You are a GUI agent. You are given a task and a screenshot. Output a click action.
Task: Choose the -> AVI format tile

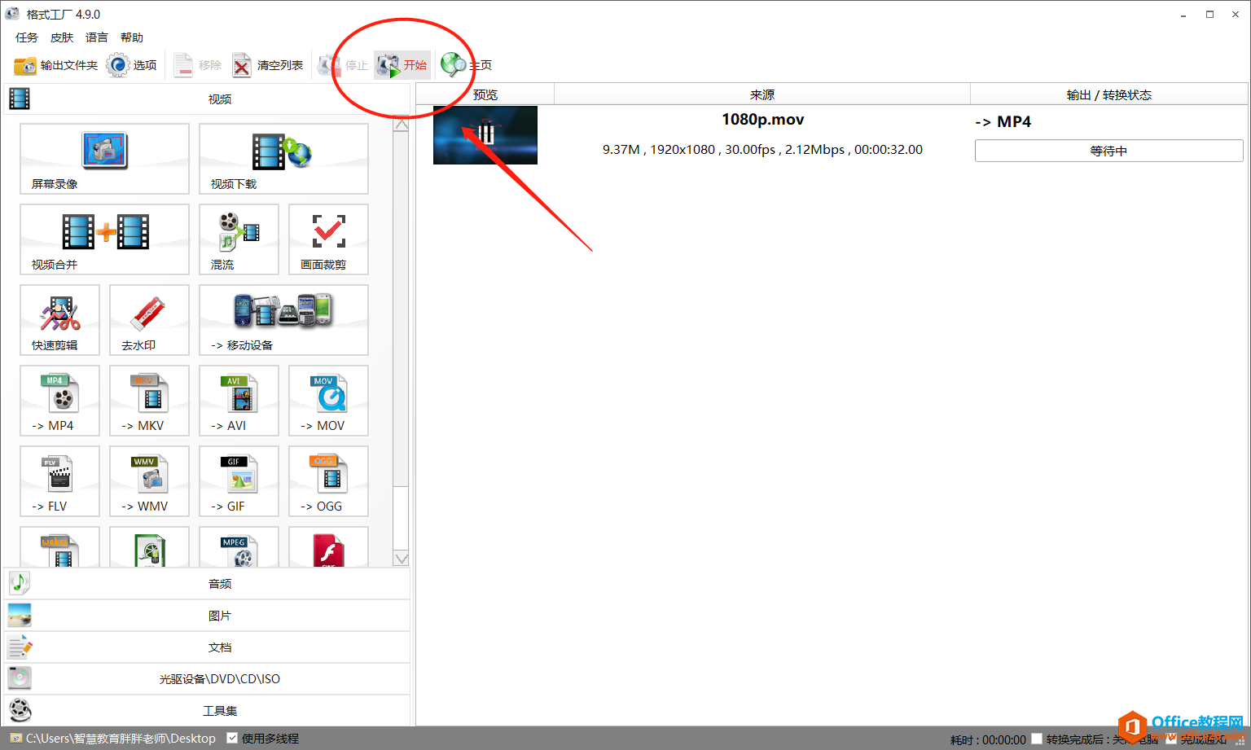239,401
